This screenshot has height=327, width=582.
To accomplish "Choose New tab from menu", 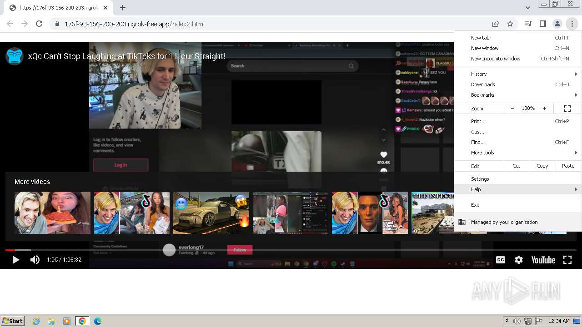I will click(x=518, y=38).
